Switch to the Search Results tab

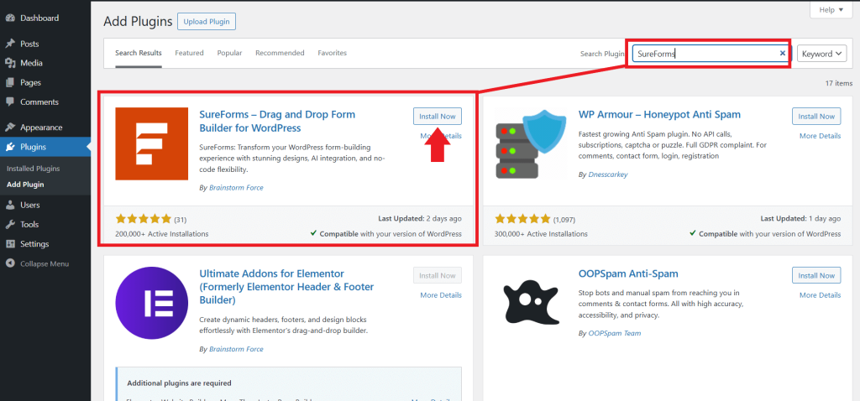pyautogui.click(x=139, y=53)
